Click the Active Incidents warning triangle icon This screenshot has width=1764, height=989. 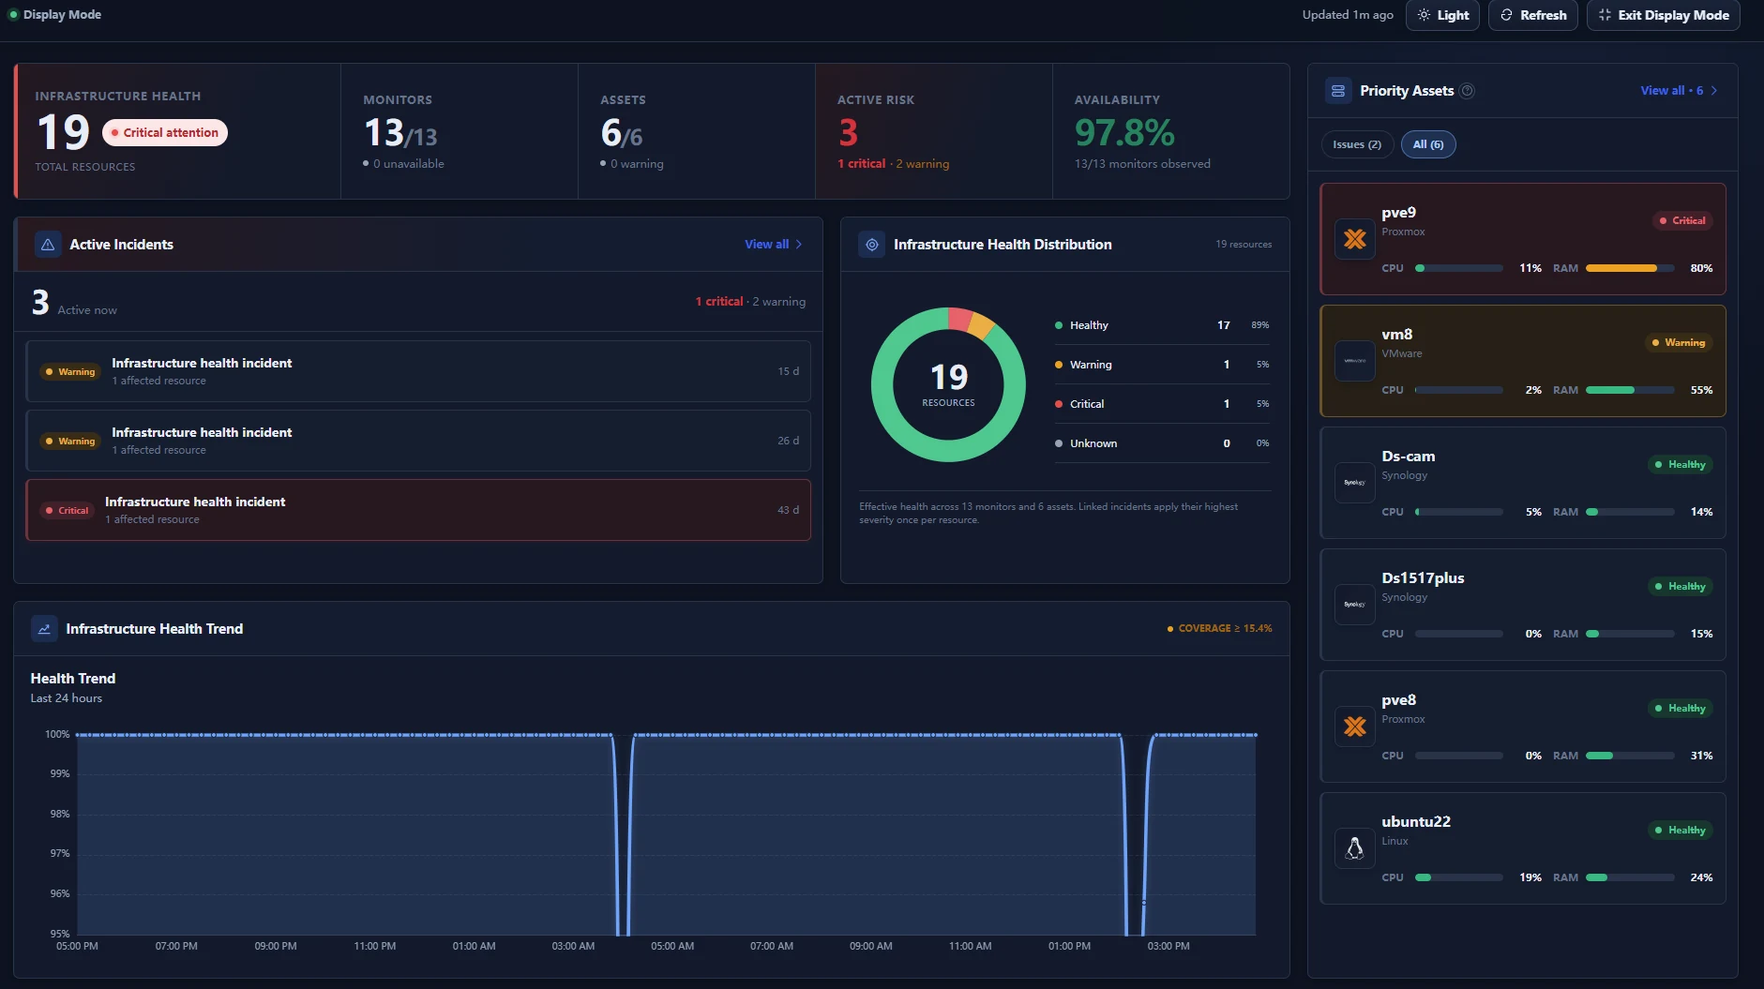pos(48,245)
